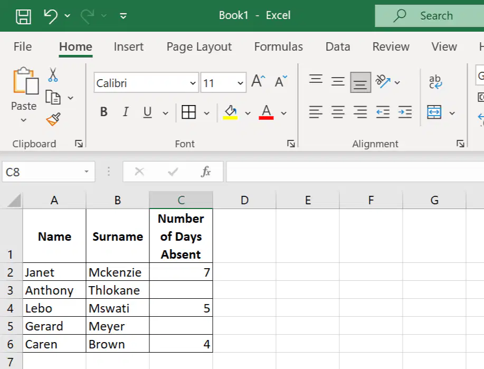Open the Font dialog launcher
The image size is (484, 369).
291,144
